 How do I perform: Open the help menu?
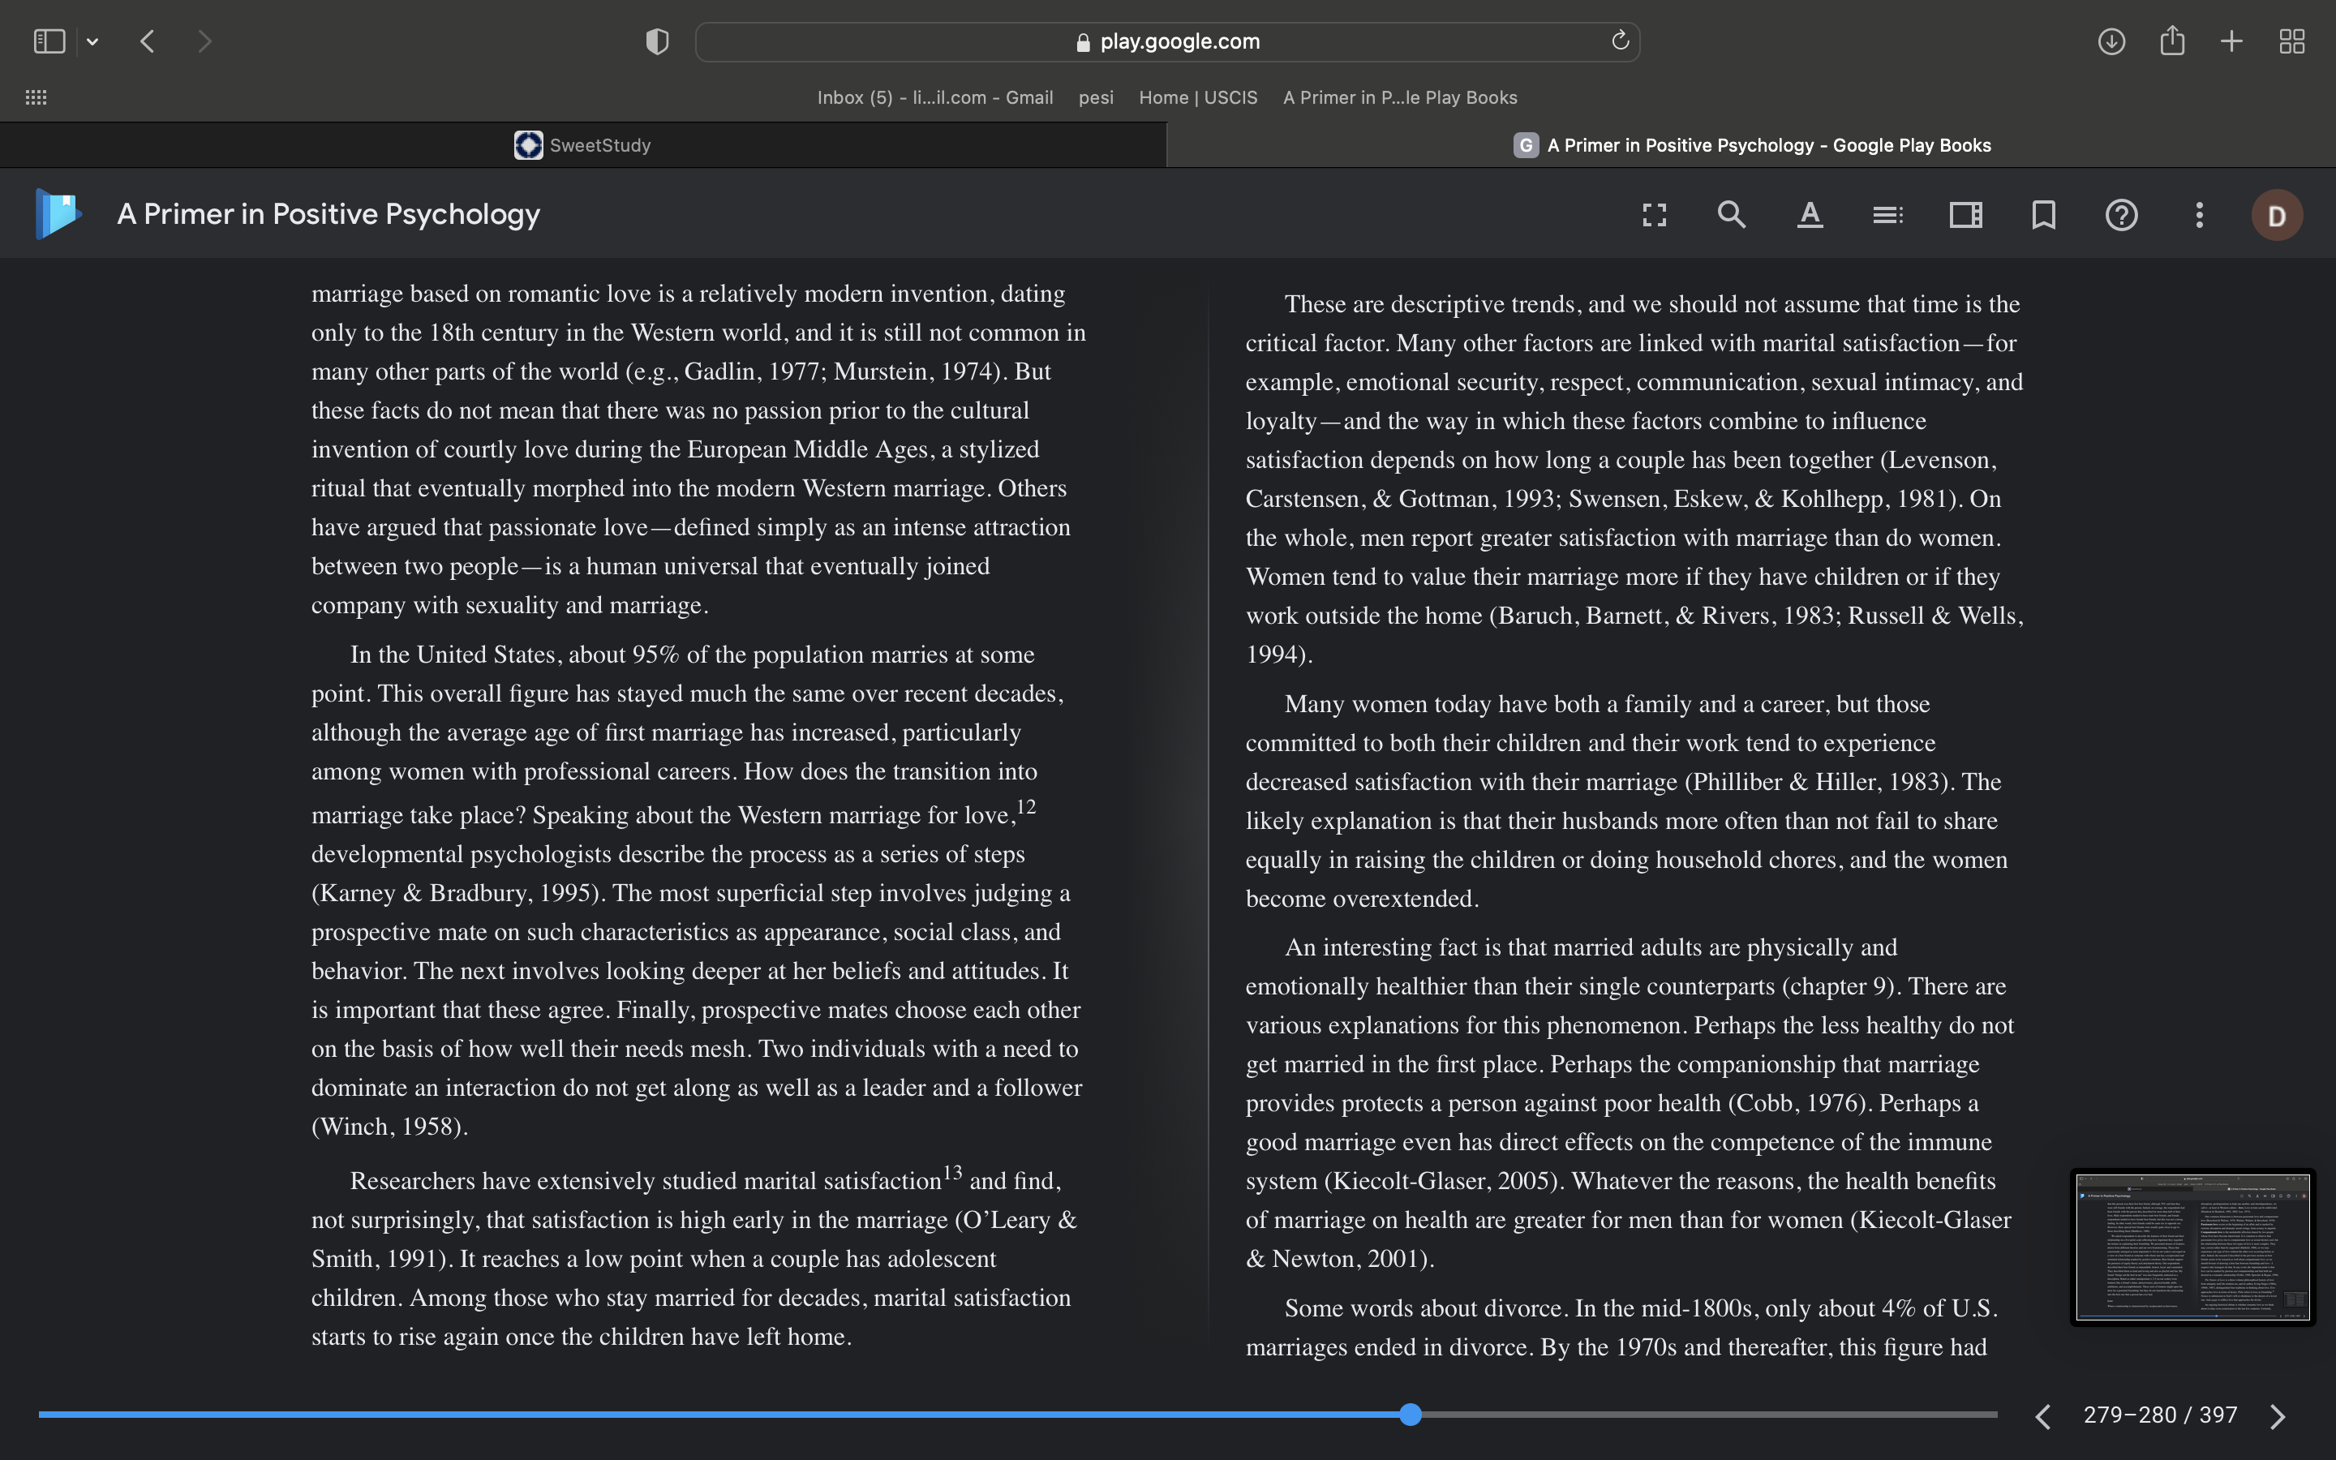pyautogui.click(x=2121, y=214)
